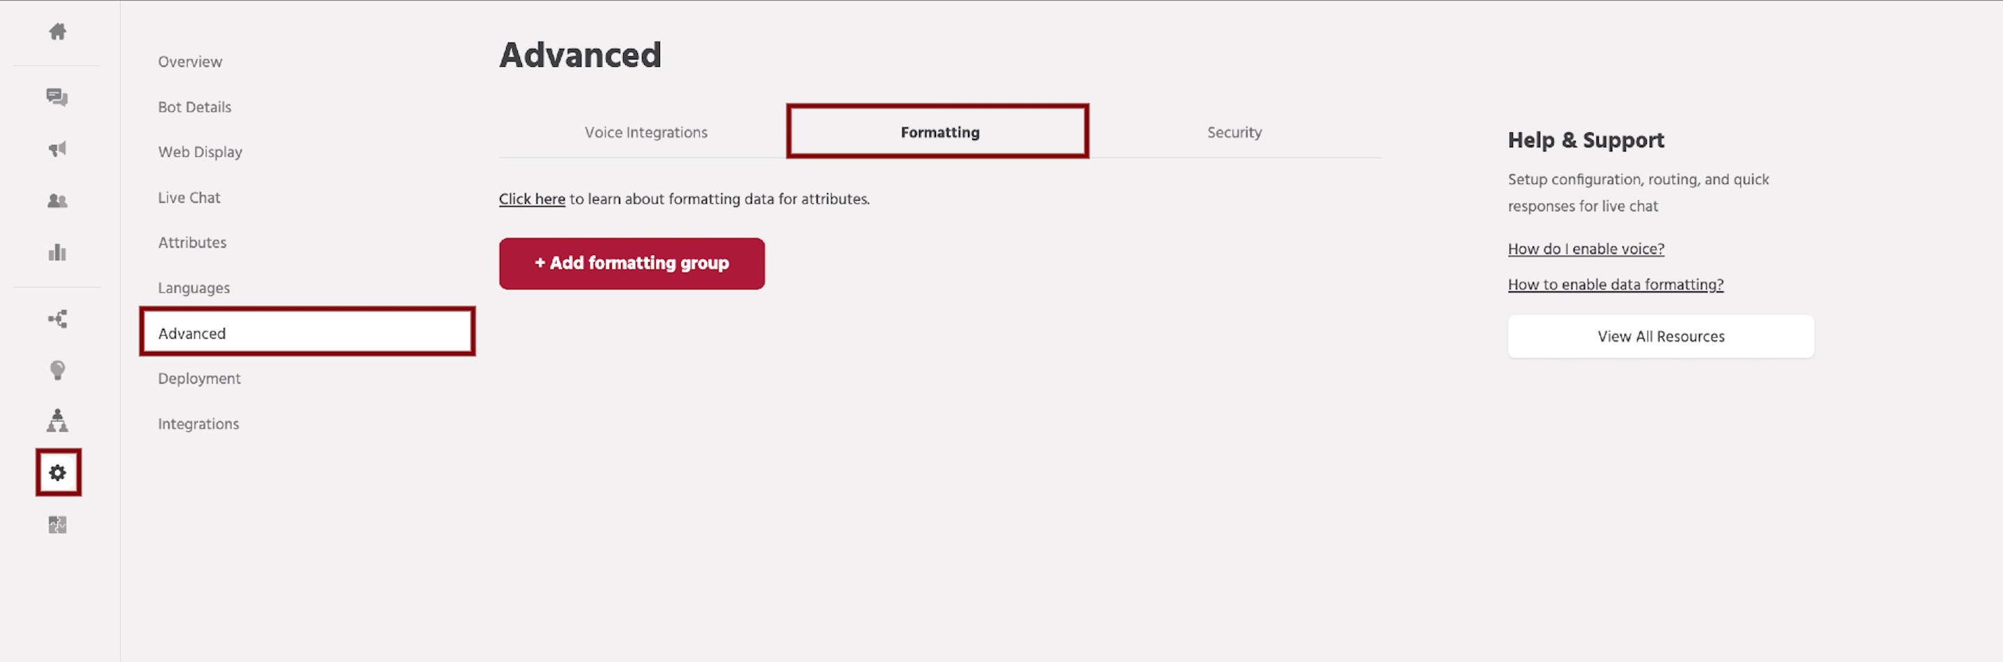This screenshot has width=2003, height=662.
Task: Click the Add formatting group button
Action: pyautogui.click(x=631, y=263)
